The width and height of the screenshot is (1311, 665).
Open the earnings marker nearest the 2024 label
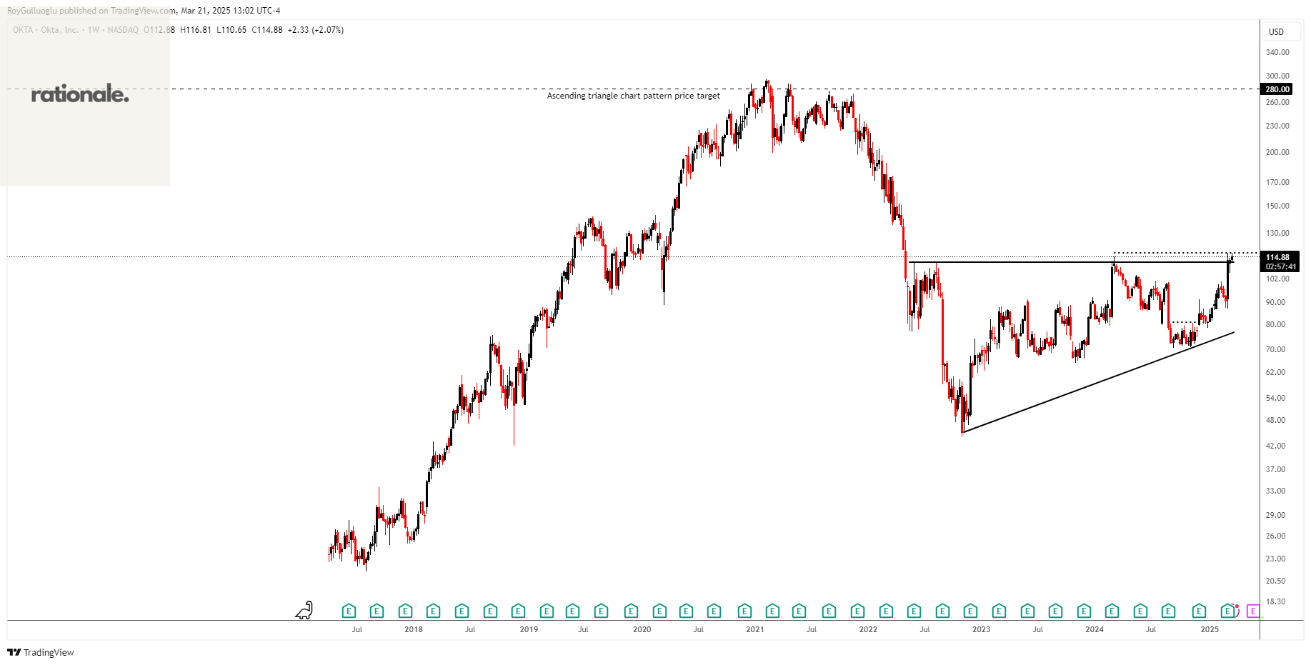pyautogui.click(x=1084, y=611)
